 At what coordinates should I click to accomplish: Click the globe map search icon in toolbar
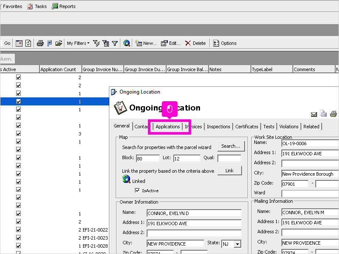[x=126, y=43]
